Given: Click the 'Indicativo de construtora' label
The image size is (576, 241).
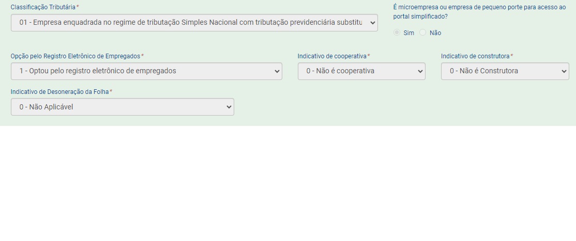Looking at the screenshot, I should (x=475, y=56).
